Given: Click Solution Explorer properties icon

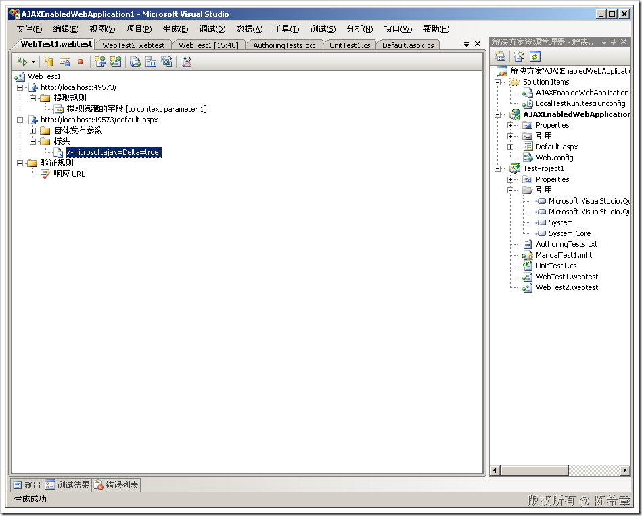Looking at the screenshot, I should pyautogui.click(x=500, y=56).
